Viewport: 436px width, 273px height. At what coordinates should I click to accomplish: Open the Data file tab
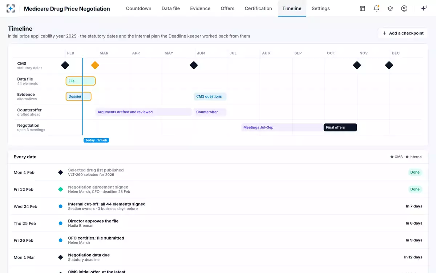pos(171,8)
